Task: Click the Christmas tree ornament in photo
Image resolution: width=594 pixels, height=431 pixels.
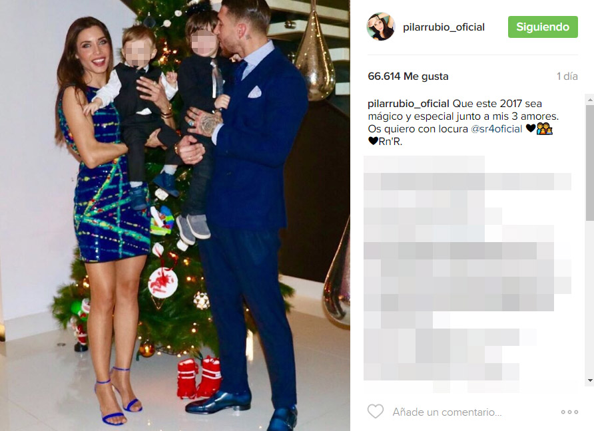Action: tap(163, 282)
